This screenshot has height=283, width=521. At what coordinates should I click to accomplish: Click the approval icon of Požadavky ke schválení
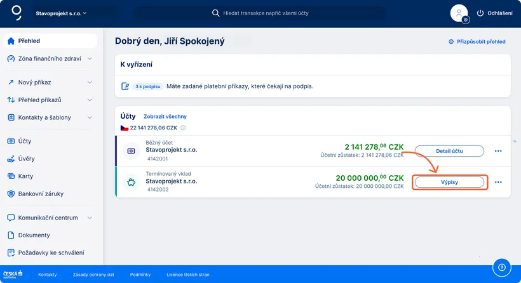click(11, 253)
